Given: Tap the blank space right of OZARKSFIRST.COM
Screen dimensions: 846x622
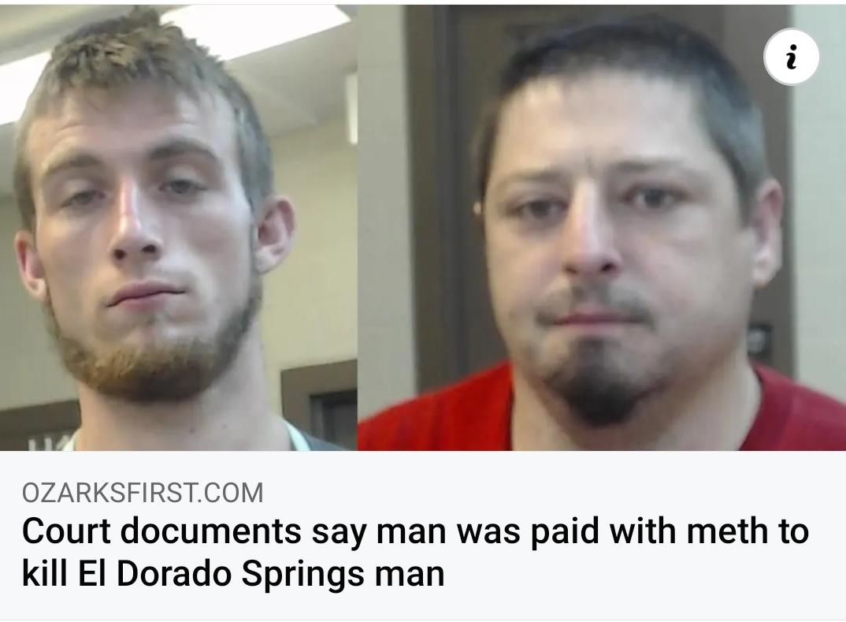Looking at the screenshot, I should pos(551,493).
